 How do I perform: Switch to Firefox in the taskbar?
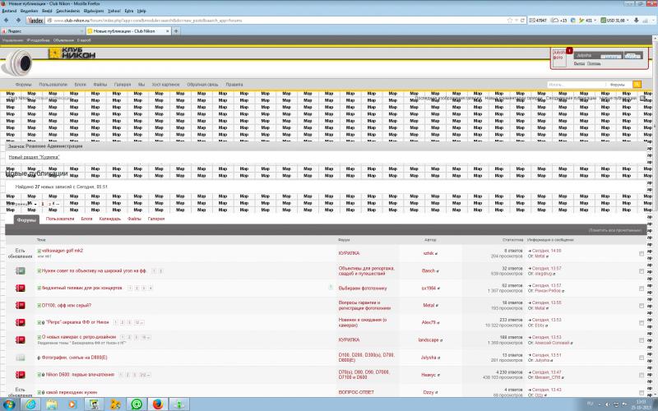pyautogui.click(x=158, y=404)
